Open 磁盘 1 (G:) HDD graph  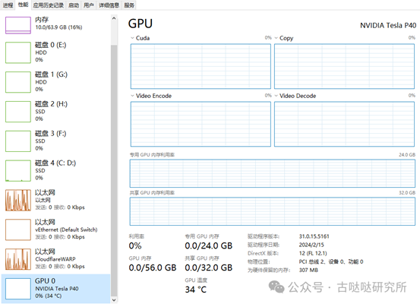click(18, 82)
